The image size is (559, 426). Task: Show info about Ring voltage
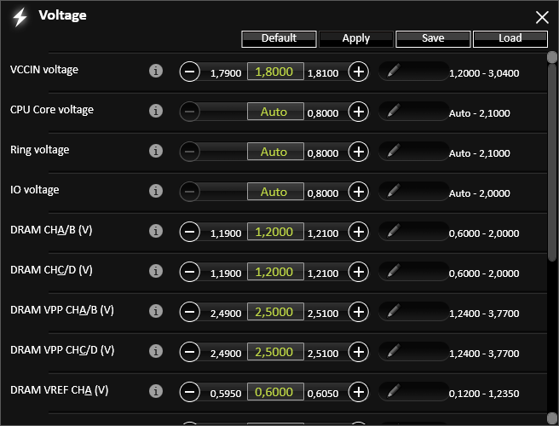tap(155, 152)
